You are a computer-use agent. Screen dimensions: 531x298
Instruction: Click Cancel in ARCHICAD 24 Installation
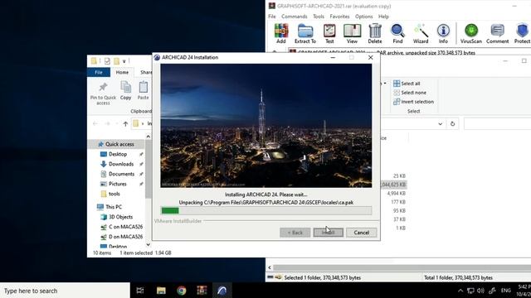[362, 233]
